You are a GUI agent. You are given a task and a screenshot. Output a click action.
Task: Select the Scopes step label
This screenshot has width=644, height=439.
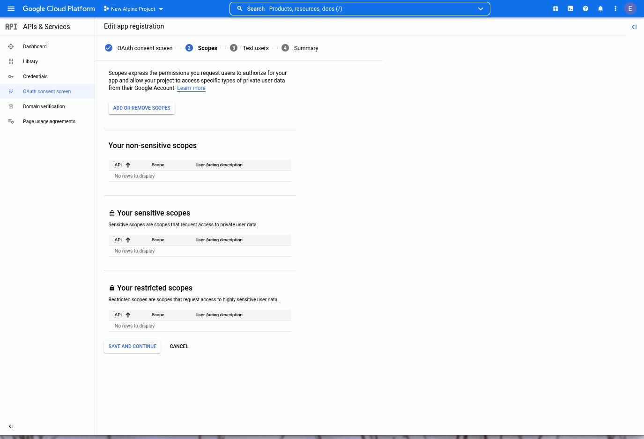click(x=207, y=48)
